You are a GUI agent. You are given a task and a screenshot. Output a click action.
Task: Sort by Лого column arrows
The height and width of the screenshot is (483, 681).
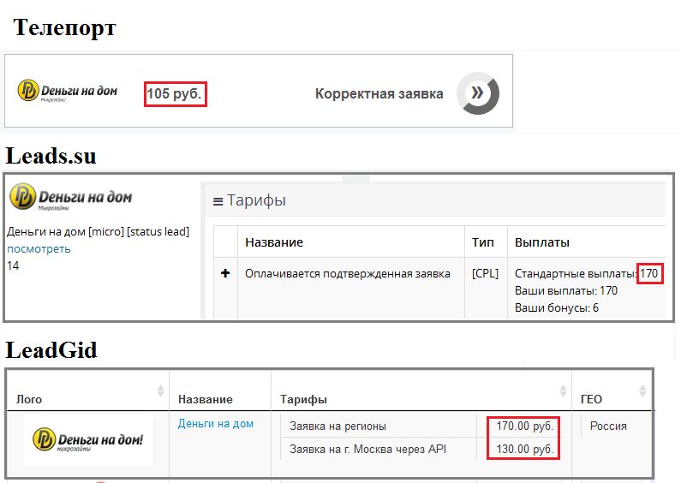(160, 391)
